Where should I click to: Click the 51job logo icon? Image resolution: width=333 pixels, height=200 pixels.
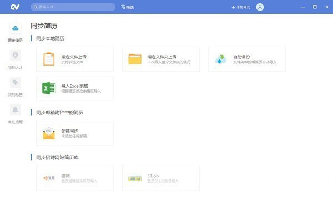[x=135, y=178]
